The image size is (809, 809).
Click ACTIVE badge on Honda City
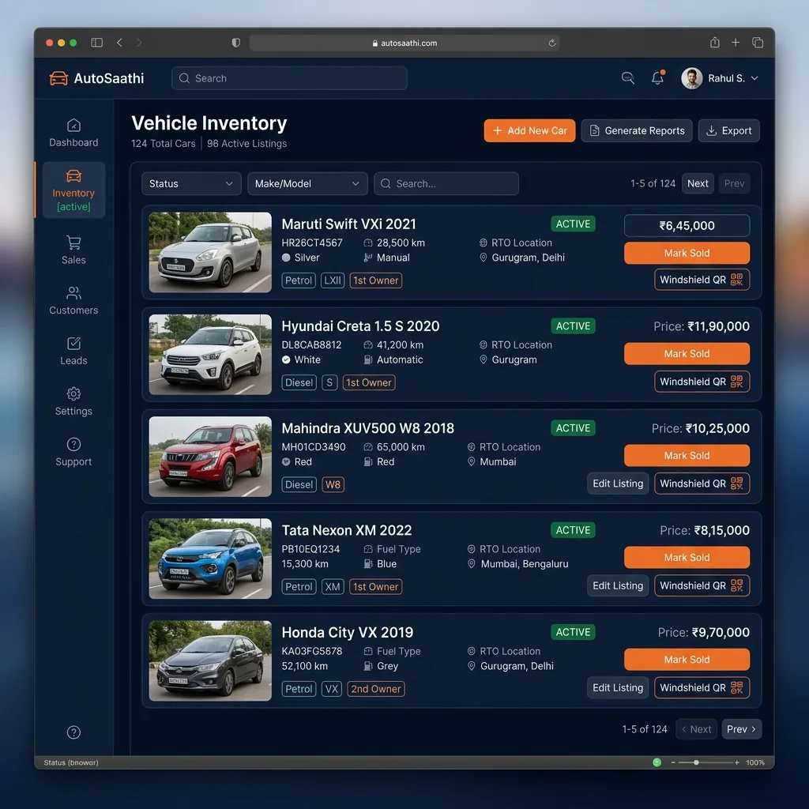tap(573, 633)
